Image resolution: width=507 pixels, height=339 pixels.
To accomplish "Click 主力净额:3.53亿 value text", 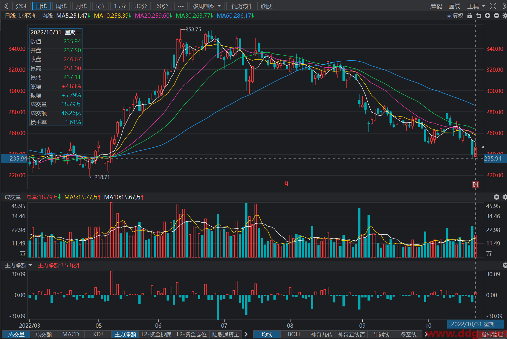I will [x=59, y=265].
